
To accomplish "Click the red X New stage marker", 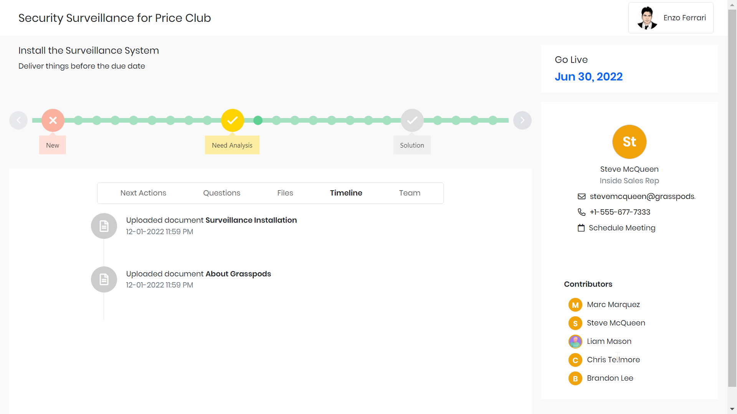I will coord(53,120).
